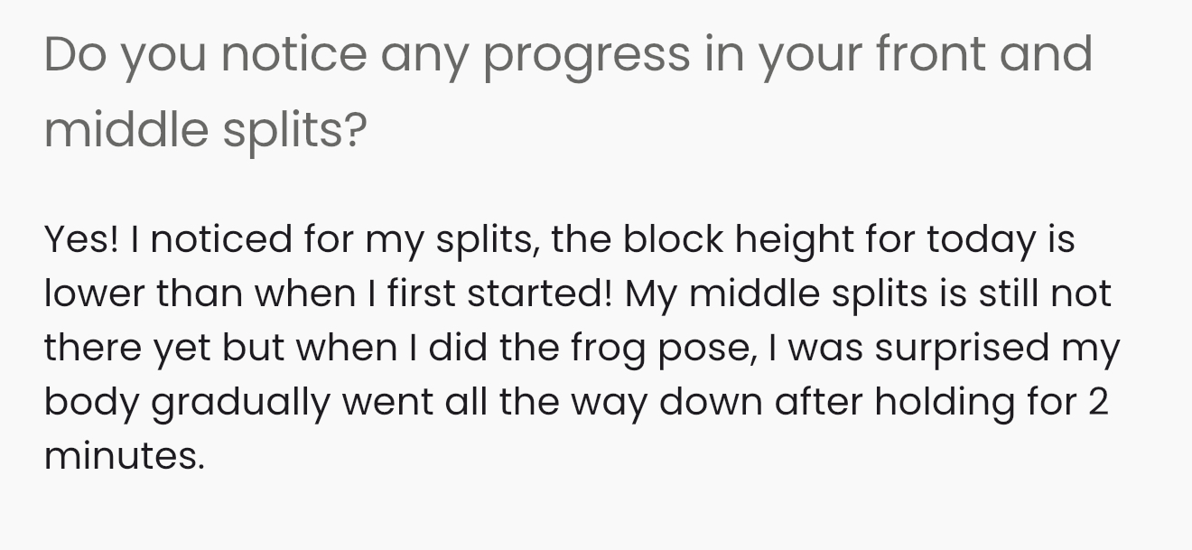Click the word "today" in the answer
Screen dimensions: 1192x550
(980, 241)
